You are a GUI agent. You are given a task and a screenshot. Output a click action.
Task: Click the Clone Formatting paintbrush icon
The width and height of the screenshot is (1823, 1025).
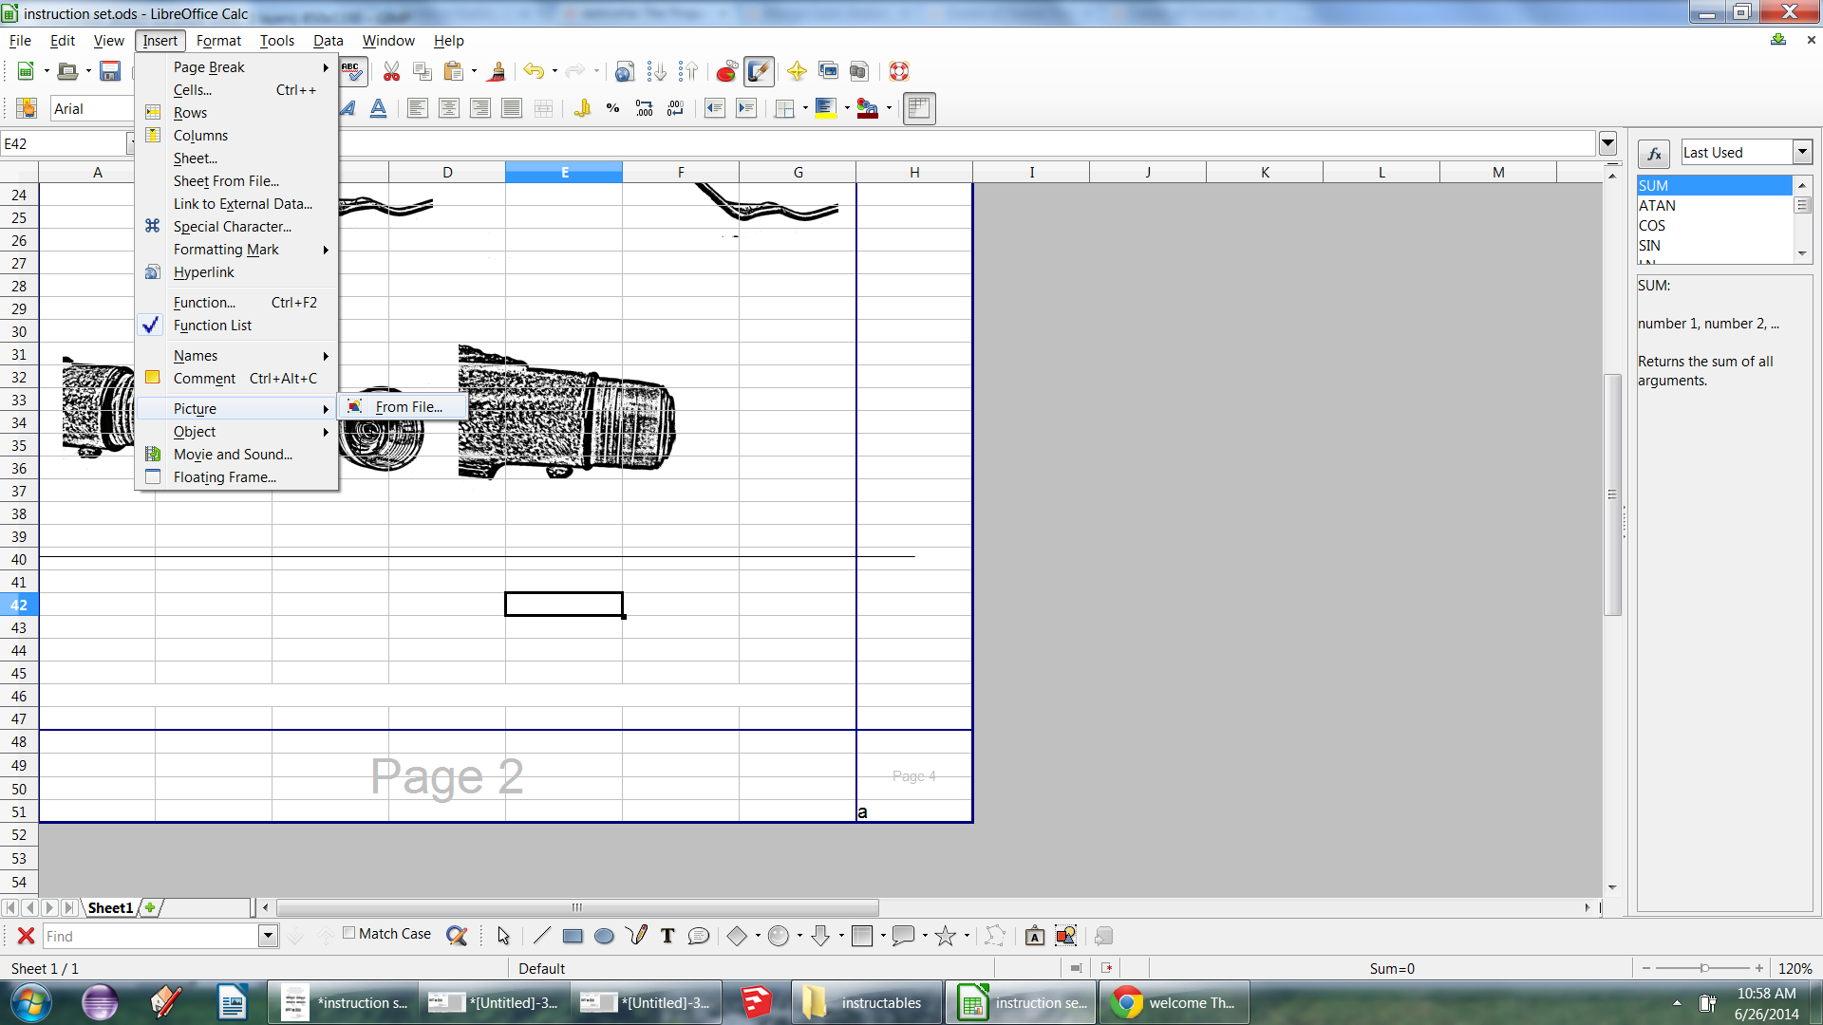tap(496, 72)
